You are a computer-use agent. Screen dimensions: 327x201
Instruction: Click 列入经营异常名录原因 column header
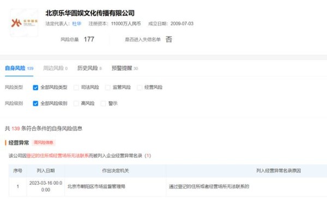[x=278, y=170]
